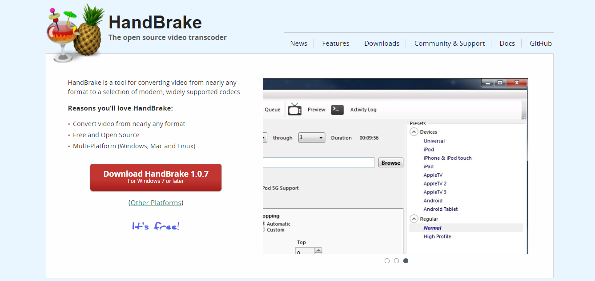Click the HandBrake cocktail and pineapple logo
Screen dimensions: 595x281
pos(75,34)
